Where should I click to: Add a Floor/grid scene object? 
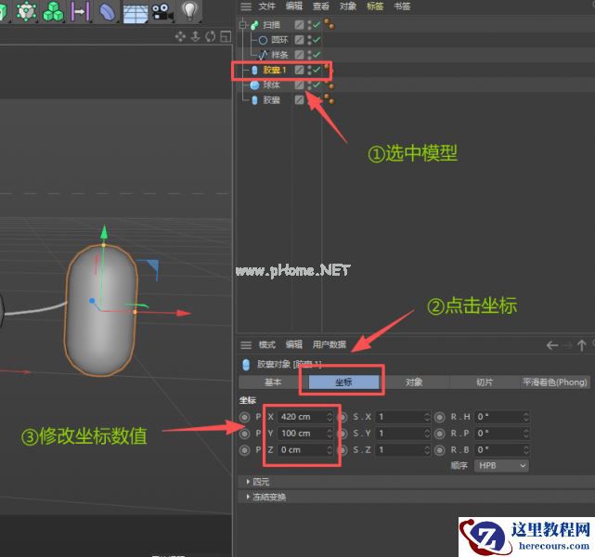click(x=136, y=12)
